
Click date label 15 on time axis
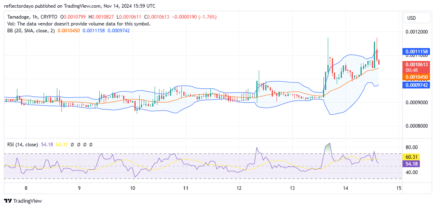(x=398, y=188)
